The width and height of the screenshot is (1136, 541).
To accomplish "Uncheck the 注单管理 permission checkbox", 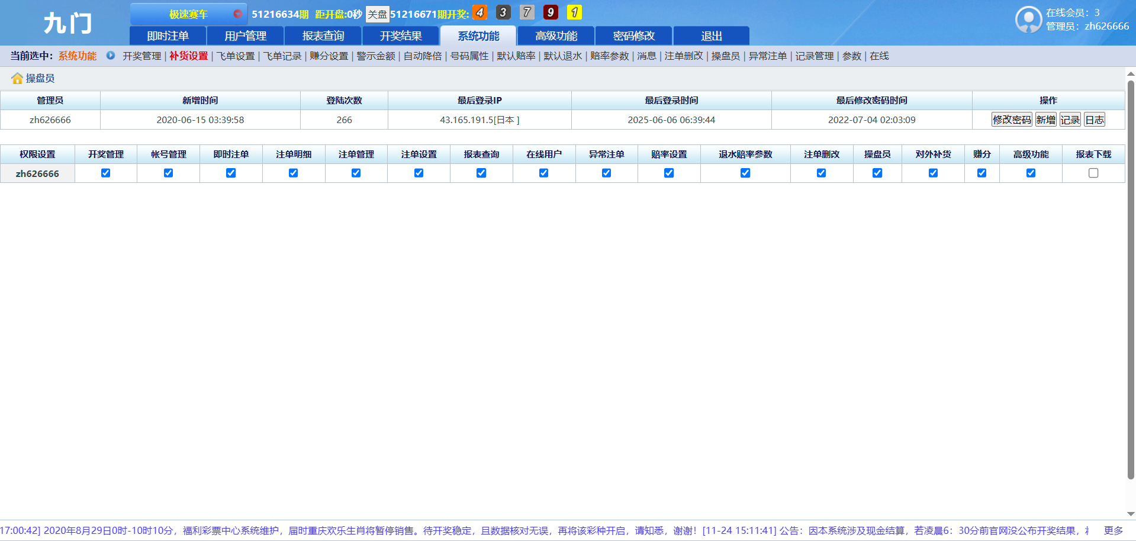I will coord(356,173).
